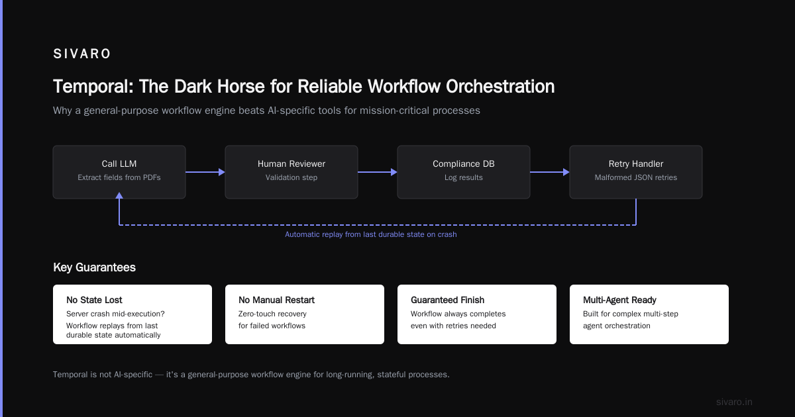Click 'Malformed JSON retries' text

(x=636, y=177)
